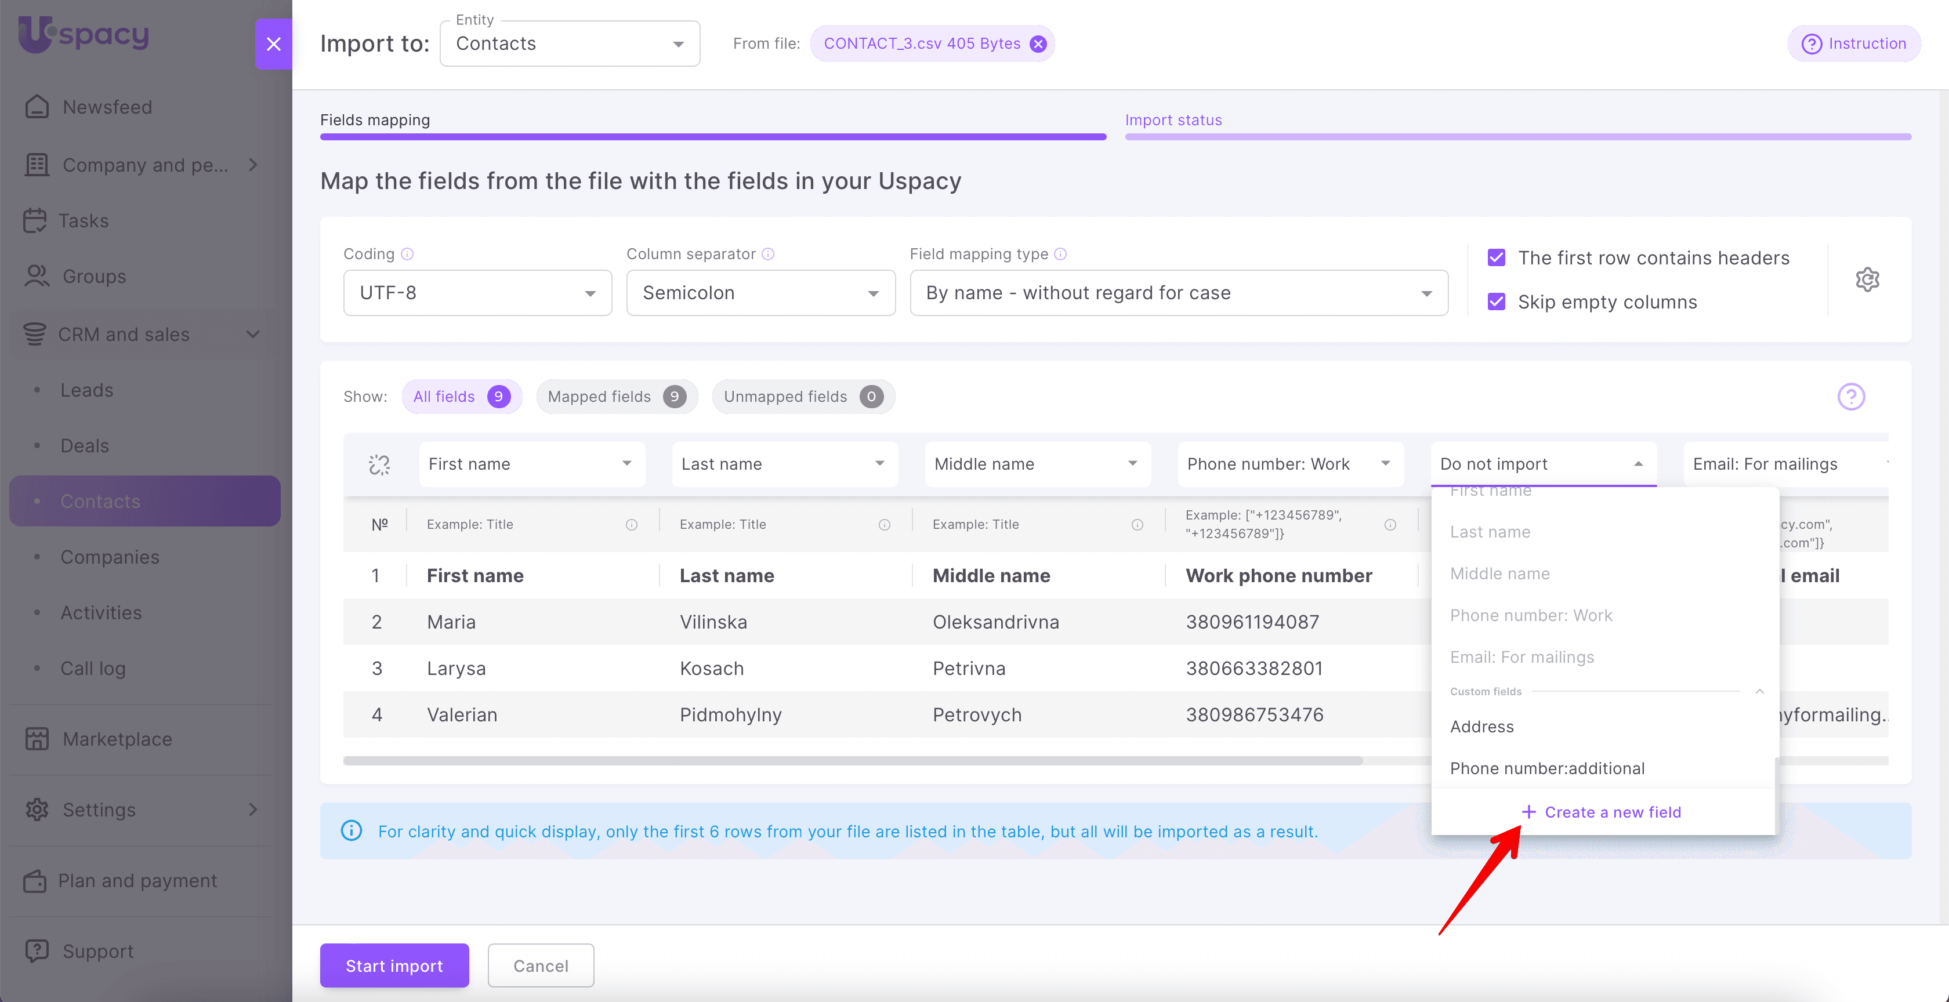Click the settings gear icon in mapping options

pos(1867,280)
